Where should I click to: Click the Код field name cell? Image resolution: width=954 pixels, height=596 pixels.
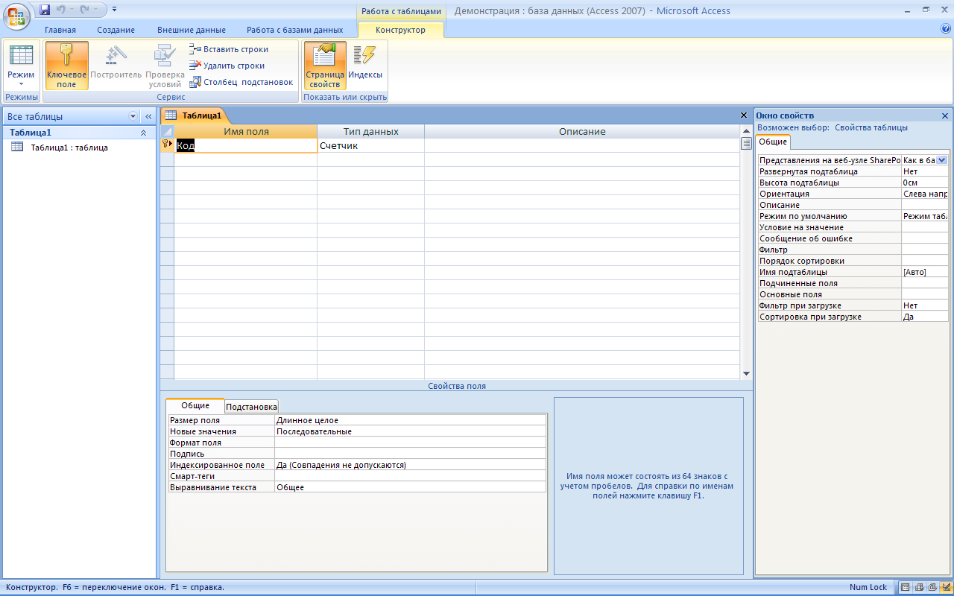coord(246,146)
